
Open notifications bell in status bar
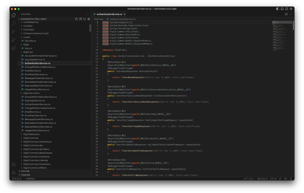pyautogui.click(x=291, y=179)
